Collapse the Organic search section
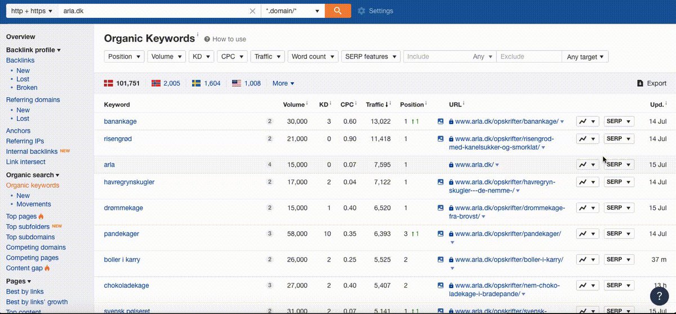 pos(33,175)
